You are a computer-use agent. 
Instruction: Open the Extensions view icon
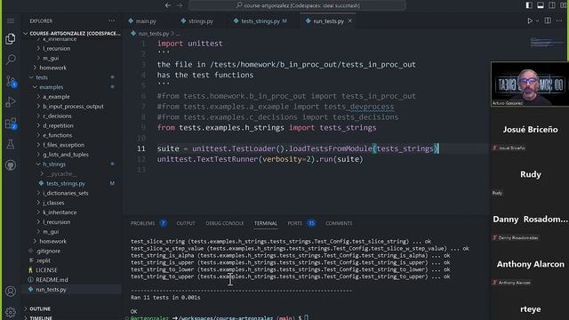(x=11, y=124)
